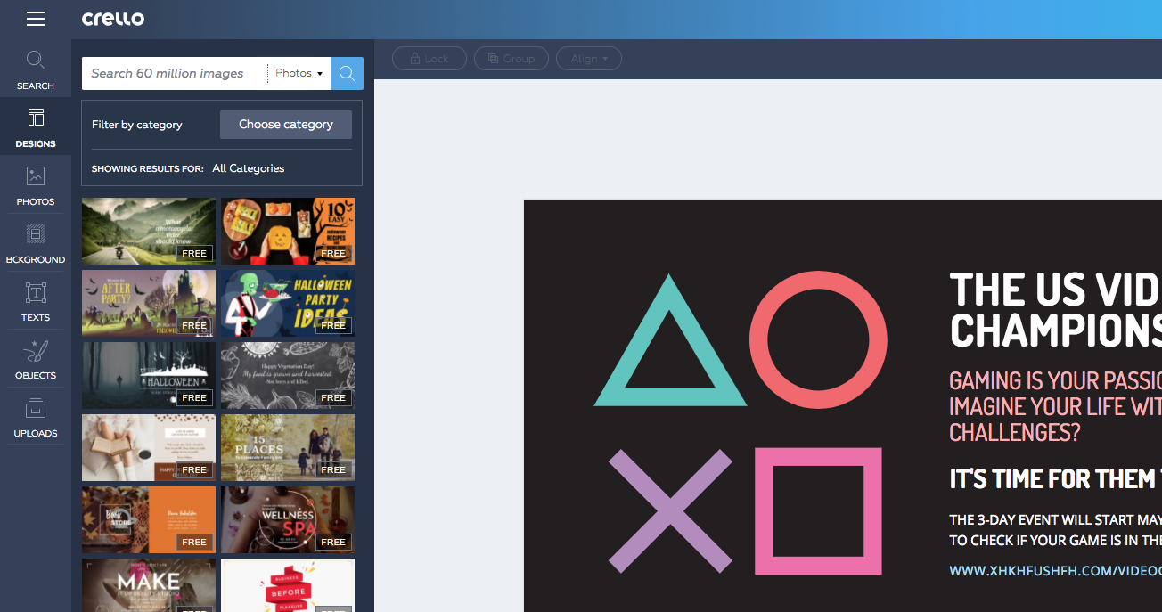Choose the After Party graveyard template

click(149, 303)
